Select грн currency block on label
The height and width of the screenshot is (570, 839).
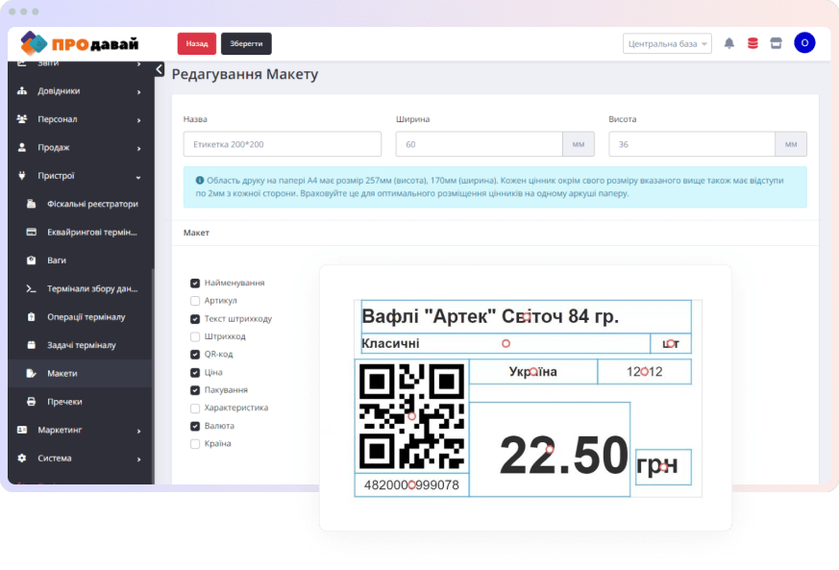pyautogui.click(x=663, y=467)
